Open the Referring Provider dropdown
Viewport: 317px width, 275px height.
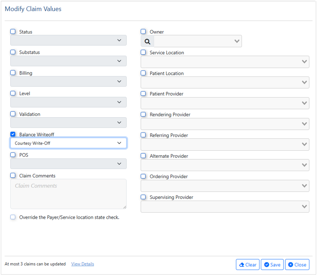click(x=225, y=145)
